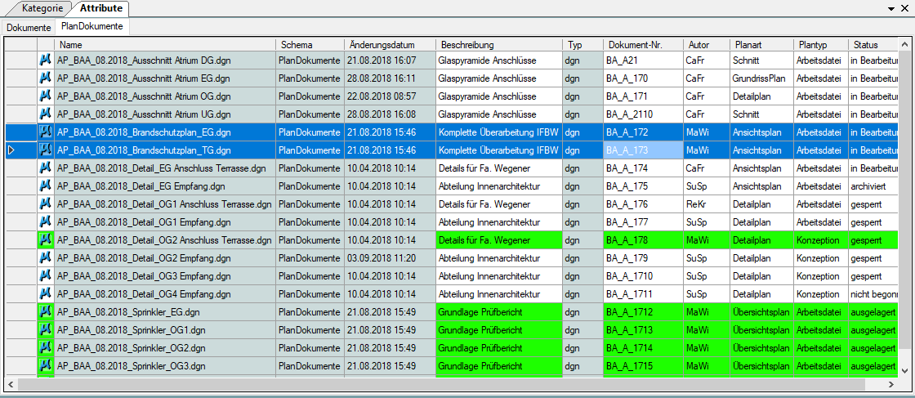Click green 'Details für Fa. Wegener' cell
This screenshot has width=915, height=398.
point(499,240)
